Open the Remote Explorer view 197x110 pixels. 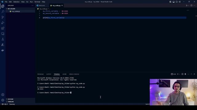pyautogui.click(x=3, y=34)
